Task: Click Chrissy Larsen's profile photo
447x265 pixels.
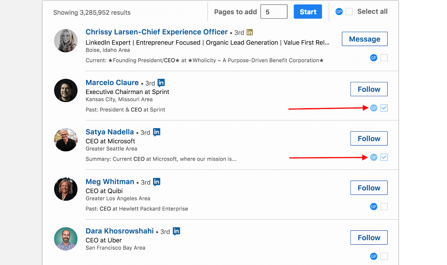Action: click(x=66, y=41)
